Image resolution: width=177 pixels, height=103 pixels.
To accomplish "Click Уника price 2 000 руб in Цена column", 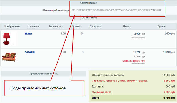I will (x=140, y=34).
